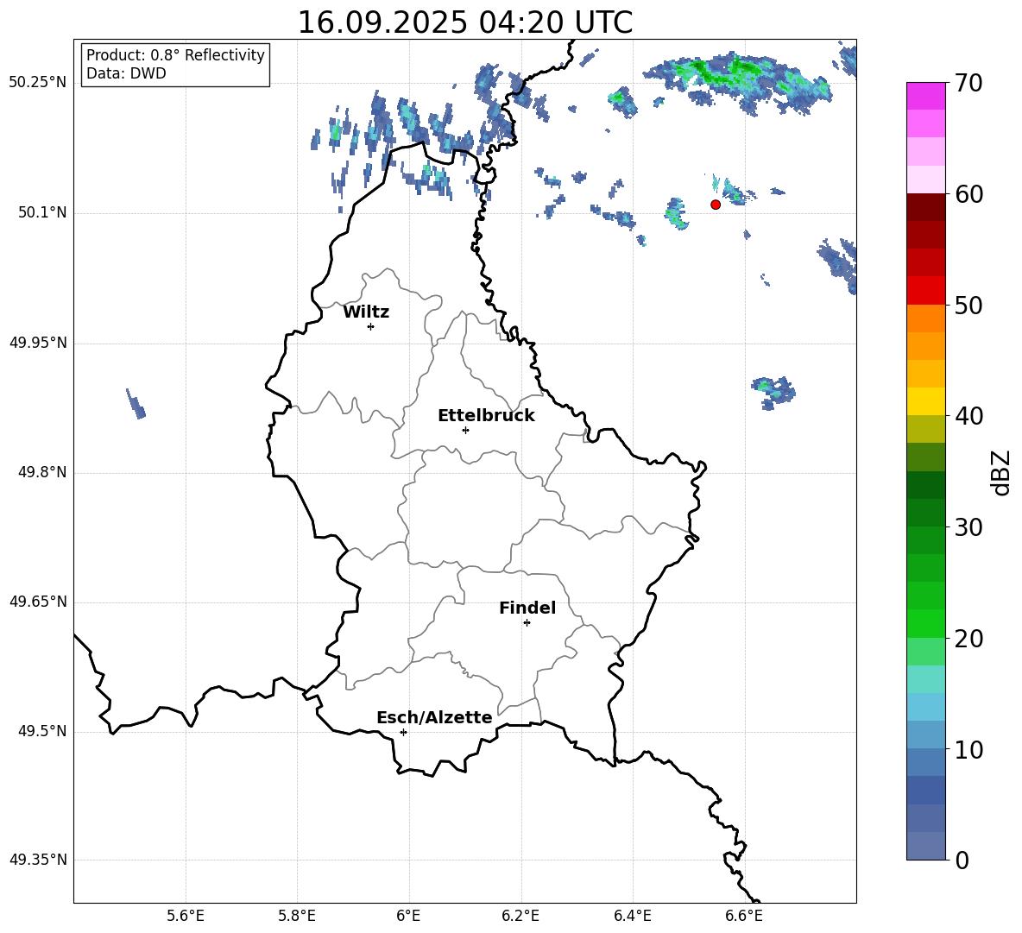The image size is (1022, 933).
Task: Click the 'Ettelbruck' label
Action: [x=486, y=416]
